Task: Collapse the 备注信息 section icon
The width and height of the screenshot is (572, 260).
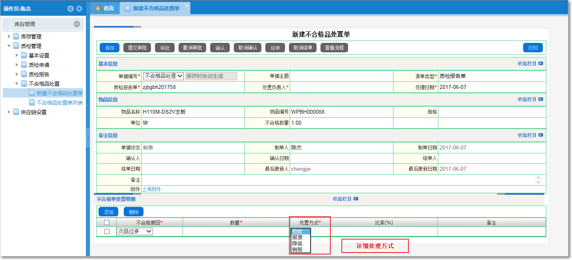Action: (540, 135)
